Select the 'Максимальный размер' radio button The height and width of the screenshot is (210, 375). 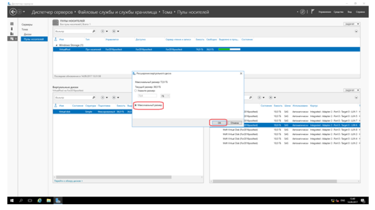pos(135,106)
